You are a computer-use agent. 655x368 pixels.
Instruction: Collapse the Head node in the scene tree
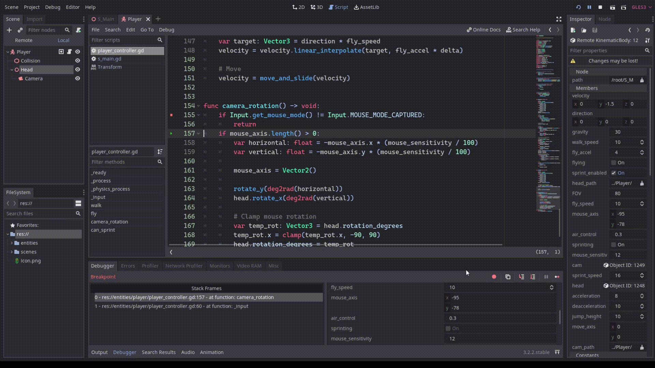pyautogui.click(x=12, y=70)
